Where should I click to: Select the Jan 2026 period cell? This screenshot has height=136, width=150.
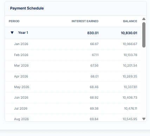[x=21, y=44]
